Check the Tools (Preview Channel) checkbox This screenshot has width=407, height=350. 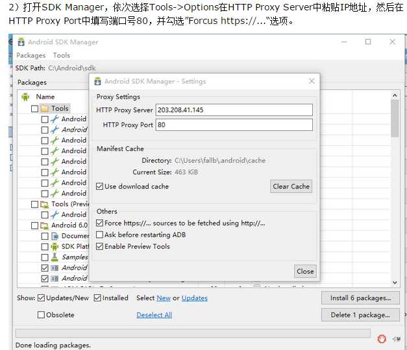(x=34, y=204)
